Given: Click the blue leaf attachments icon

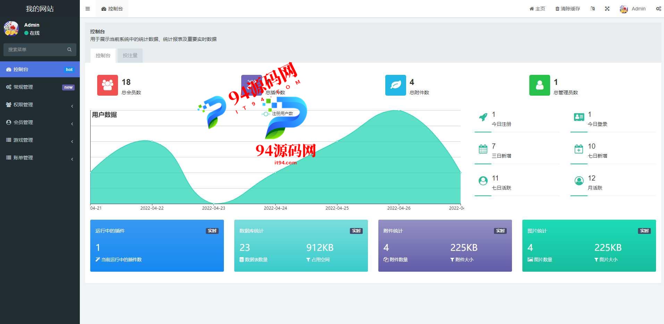Looking at the screenshot, I should click(396, 85).
